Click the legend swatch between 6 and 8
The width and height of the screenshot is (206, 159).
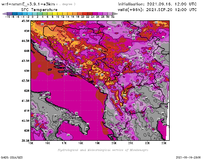coord(50,14)
